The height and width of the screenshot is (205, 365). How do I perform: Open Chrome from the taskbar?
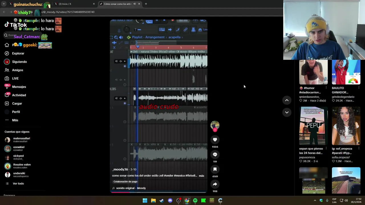187,201
